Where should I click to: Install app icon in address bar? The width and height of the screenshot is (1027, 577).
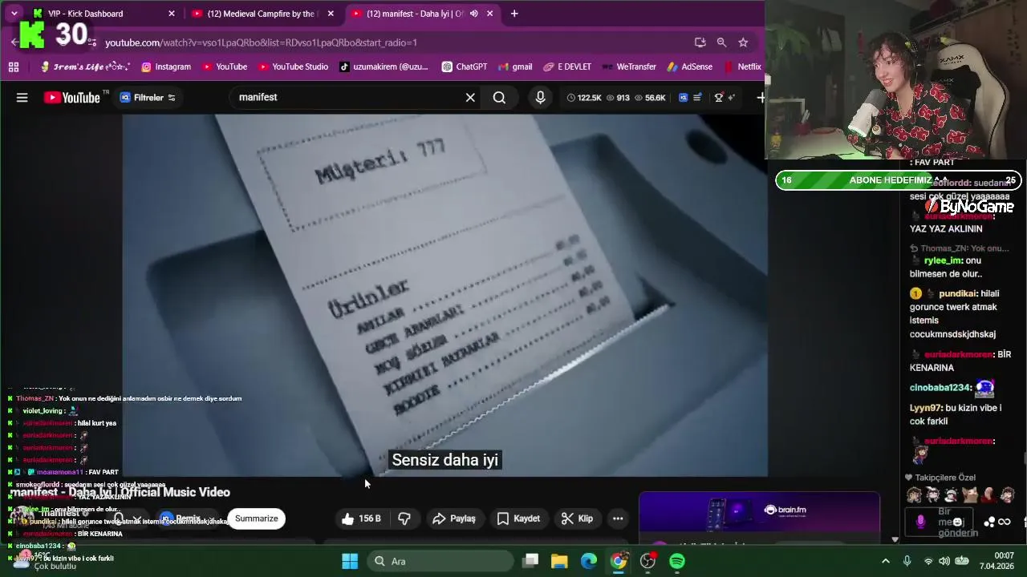(700, 42)
